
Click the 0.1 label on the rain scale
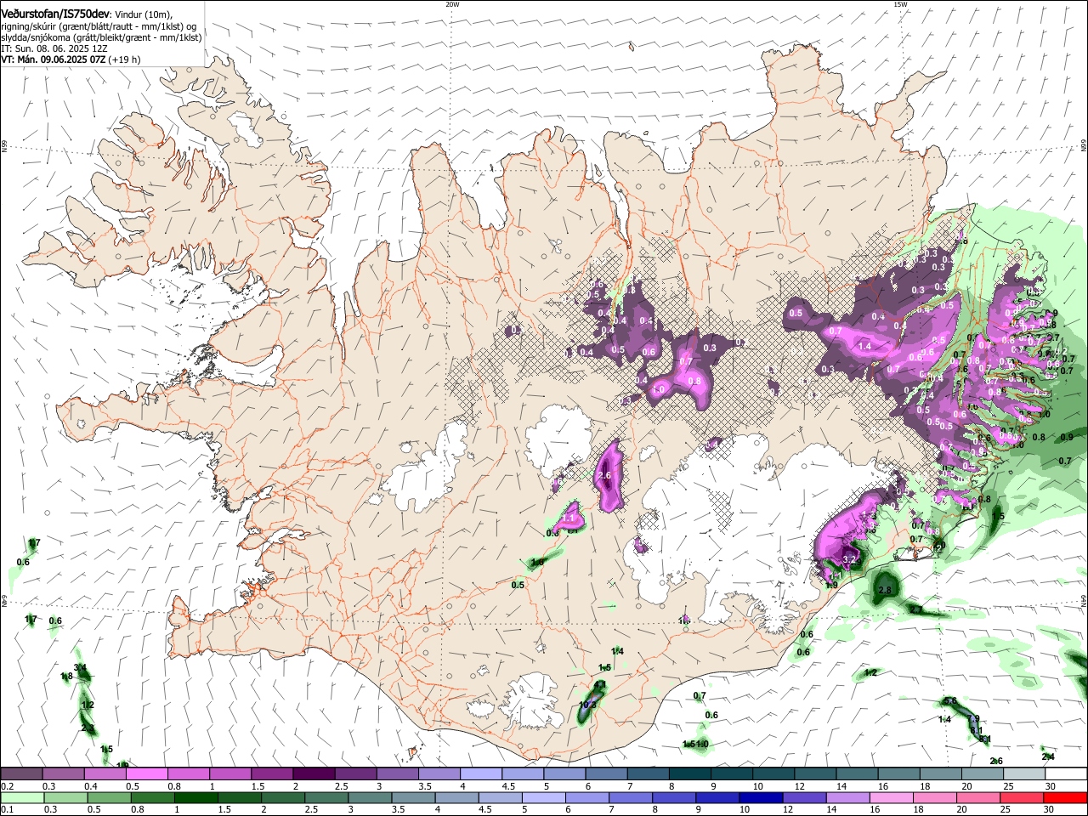coord(7,809)
